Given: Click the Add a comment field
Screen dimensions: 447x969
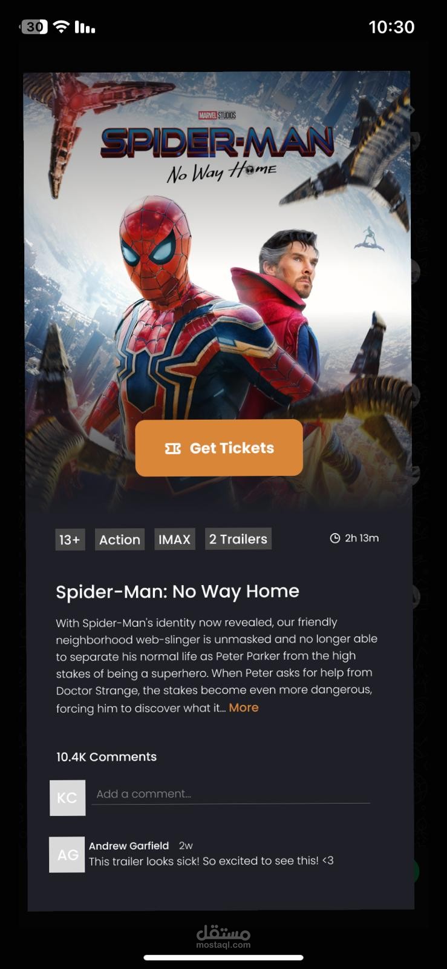Looking at the screenshot, I should (230, 794).
